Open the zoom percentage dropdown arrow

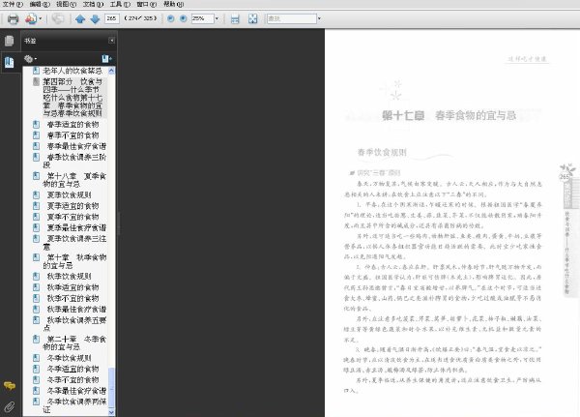tap(217, 18)
